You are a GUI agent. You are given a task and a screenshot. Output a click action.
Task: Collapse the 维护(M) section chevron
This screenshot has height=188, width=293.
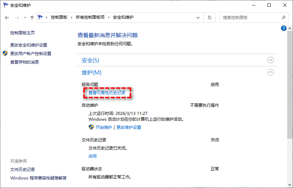(x=270, y=72)
